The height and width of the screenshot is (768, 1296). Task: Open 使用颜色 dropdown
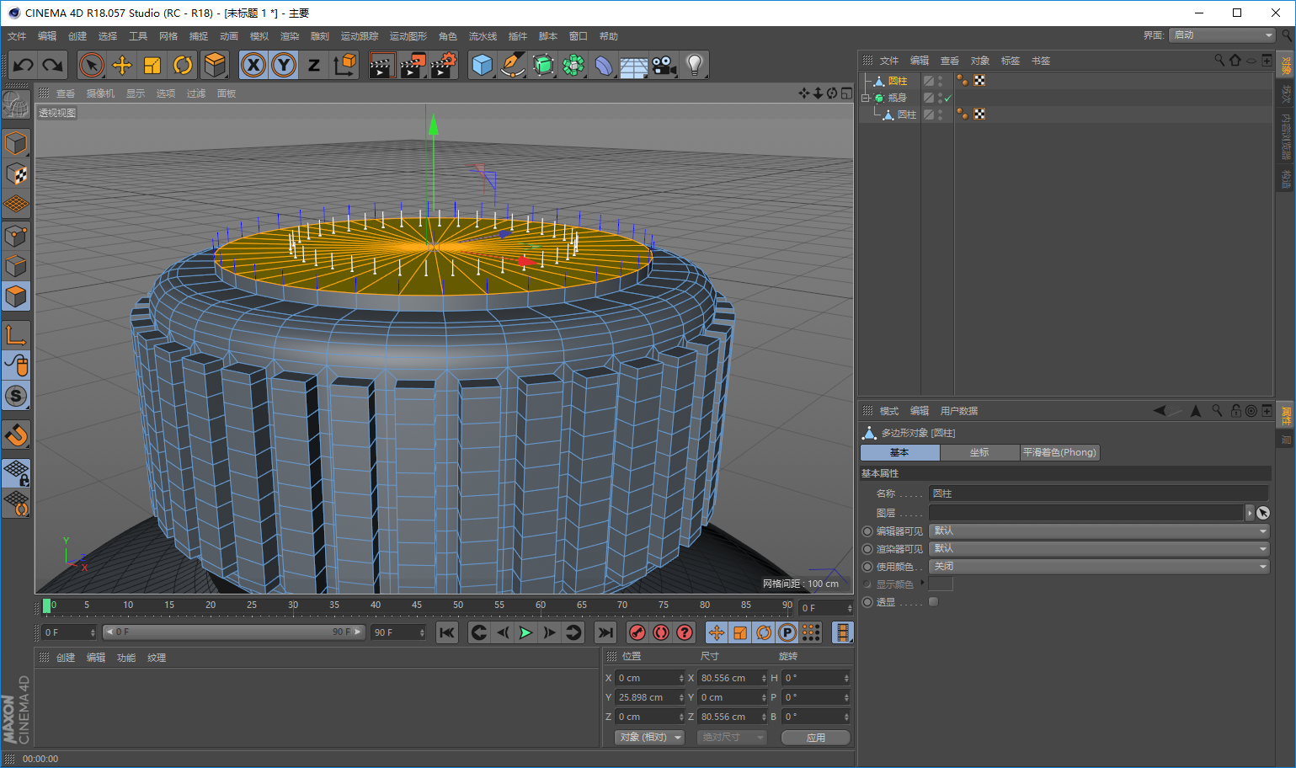coord(1099,567)
